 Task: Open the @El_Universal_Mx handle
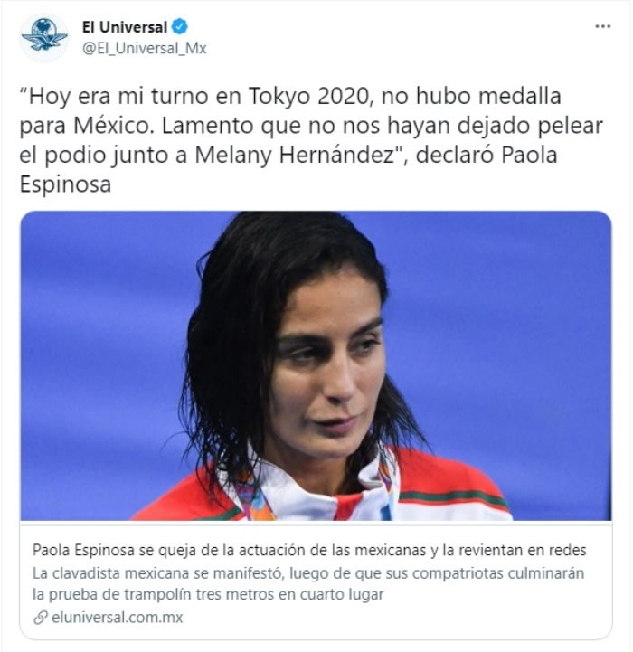tap(145, 48)
